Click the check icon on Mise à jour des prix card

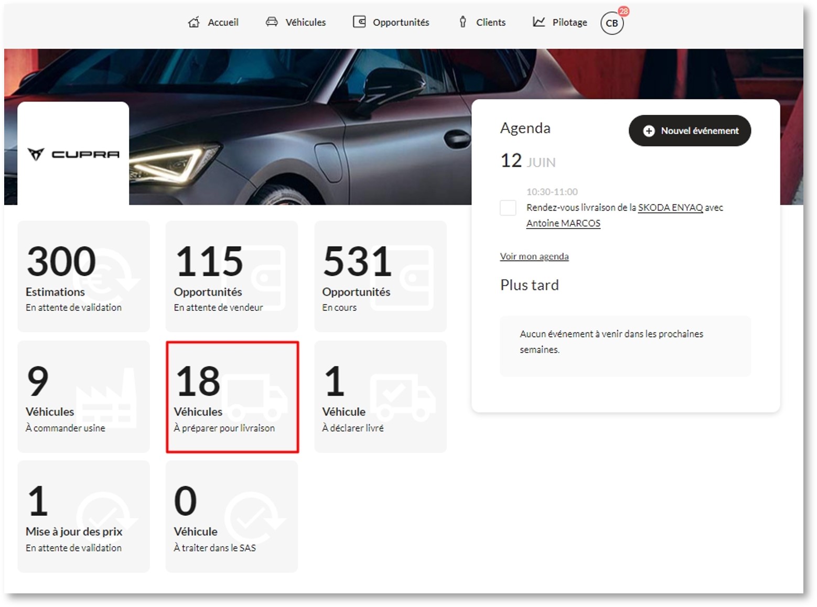(x=107, y=517)
